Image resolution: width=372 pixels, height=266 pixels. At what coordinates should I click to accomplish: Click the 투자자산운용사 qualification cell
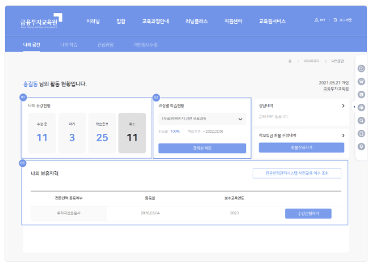coord(69,213)
